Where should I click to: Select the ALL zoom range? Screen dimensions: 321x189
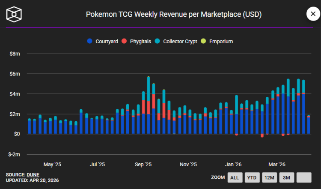235,177
